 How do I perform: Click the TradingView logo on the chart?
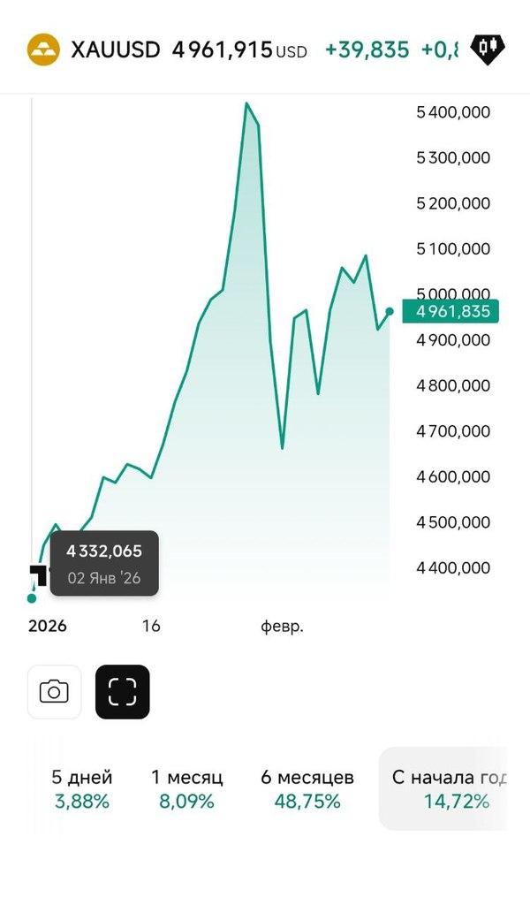tap(37, 574)
